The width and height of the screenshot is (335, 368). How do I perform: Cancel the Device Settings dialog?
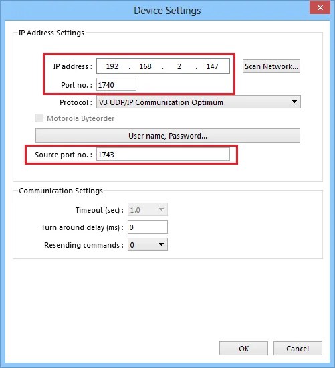pyautogui.click(x=298, y=349)
